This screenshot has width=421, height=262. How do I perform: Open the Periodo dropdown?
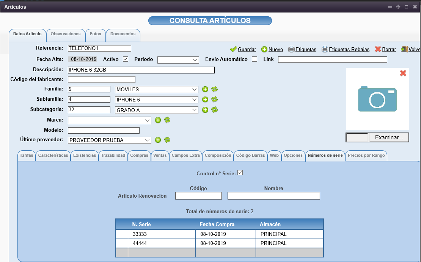point(178,60)
